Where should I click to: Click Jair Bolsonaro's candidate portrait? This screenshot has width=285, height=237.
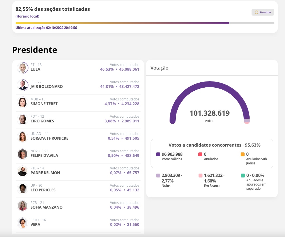click(22, 85)
